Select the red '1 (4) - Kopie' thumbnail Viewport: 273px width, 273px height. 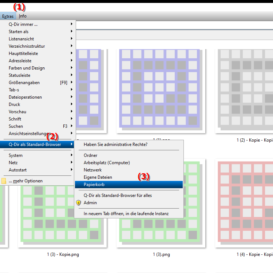click(x=244, y=203)
